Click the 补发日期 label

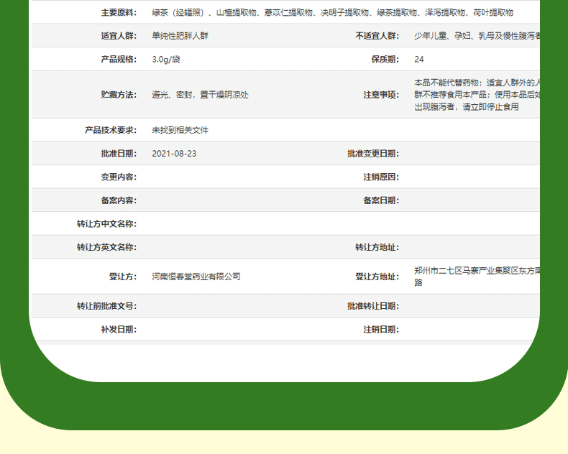(x=119, y=330)
